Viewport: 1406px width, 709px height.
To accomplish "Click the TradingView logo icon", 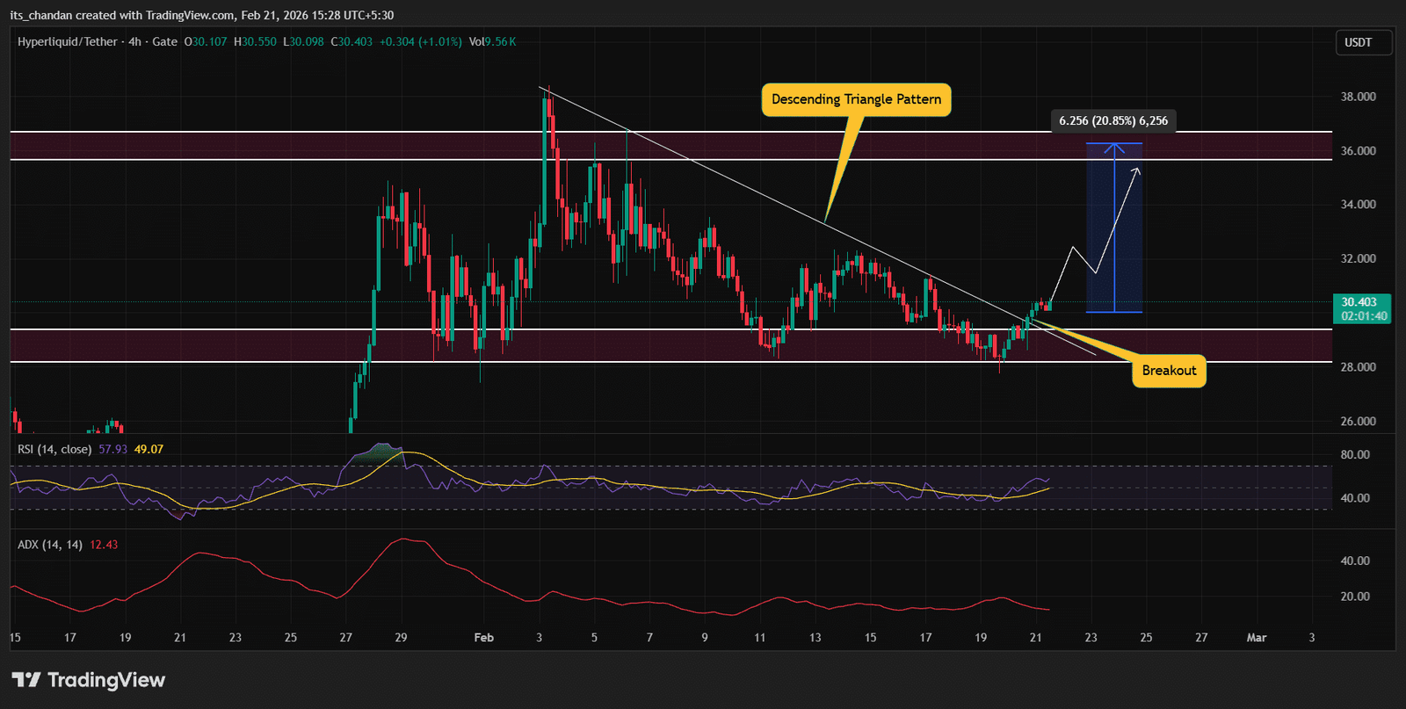I will (x=26, y=679).
